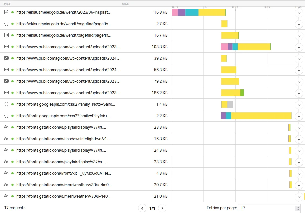Expand details for the 16.8 KB HTML request

pos(299,13)
